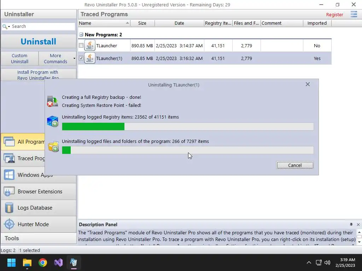Expand the Tools sidebar section
Viewport: 362px width, 271px height.
[38, 238]
